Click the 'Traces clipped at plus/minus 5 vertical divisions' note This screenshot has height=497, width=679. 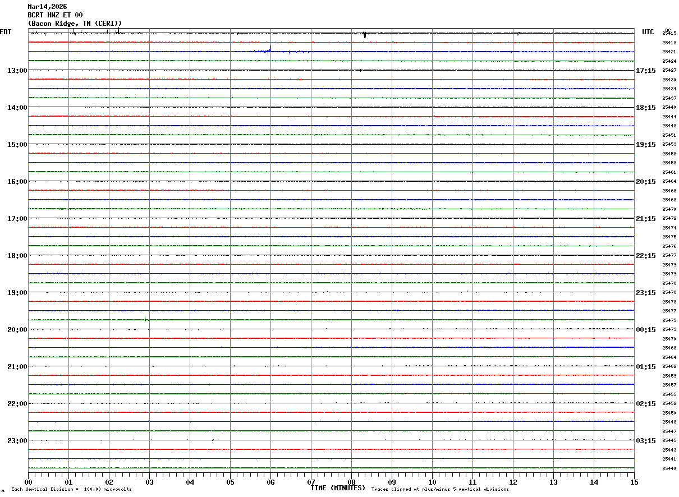pos(440,490)
